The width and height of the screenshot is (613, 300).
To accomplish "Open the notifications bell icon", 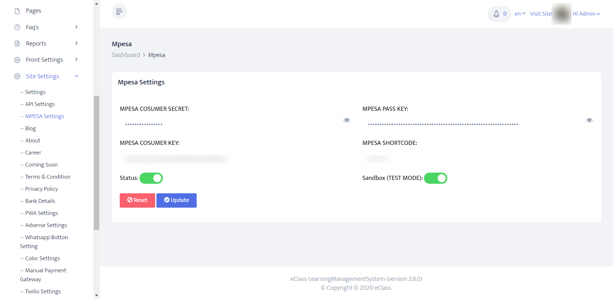I will pos(496,14).
